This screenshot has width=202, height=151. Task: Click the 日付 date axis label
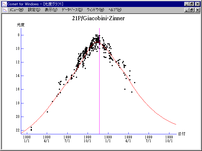[181, 134]
